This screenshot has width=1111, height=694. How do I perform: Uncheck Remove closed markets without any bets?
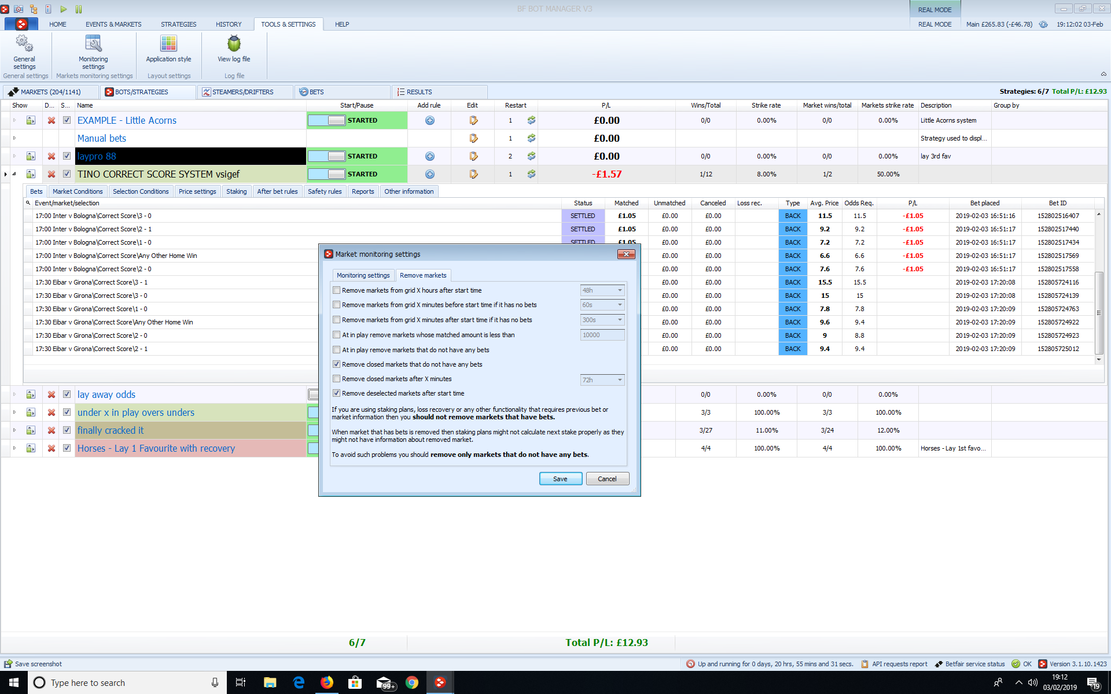pyautogui.click(x=336, y=364)
